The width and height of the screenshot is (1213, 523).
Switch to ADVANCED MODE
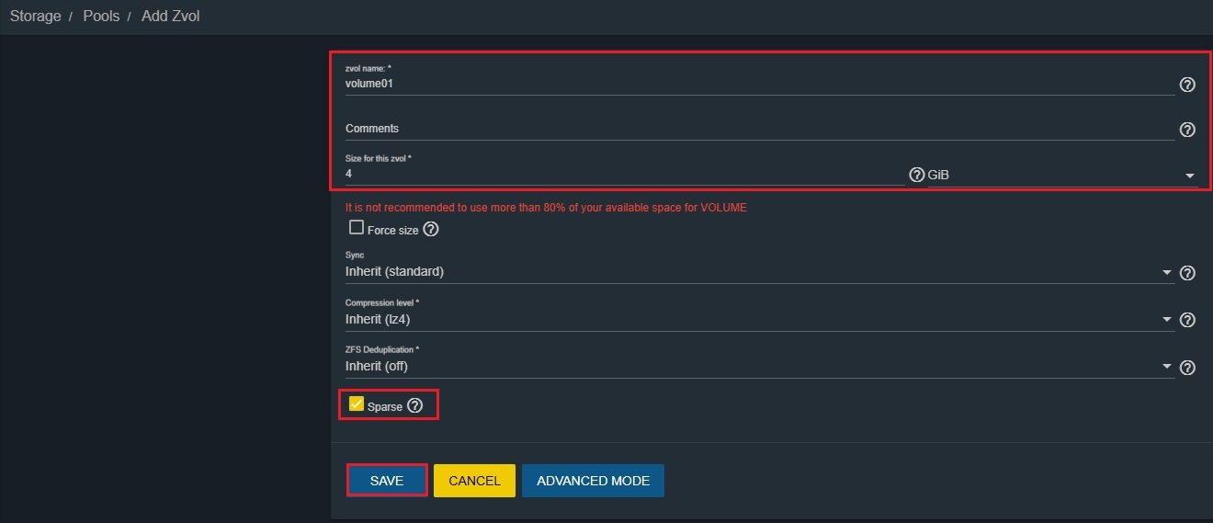coord(593,481)
